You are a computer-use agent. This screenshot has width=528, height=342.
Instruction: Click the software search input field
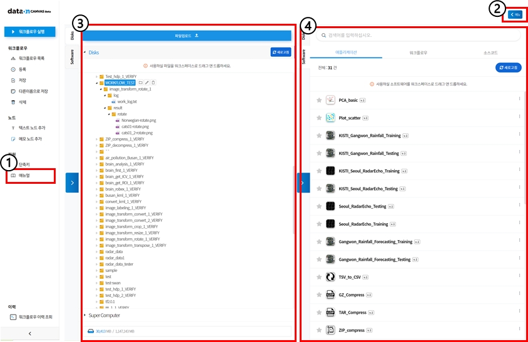coord(416,36)
